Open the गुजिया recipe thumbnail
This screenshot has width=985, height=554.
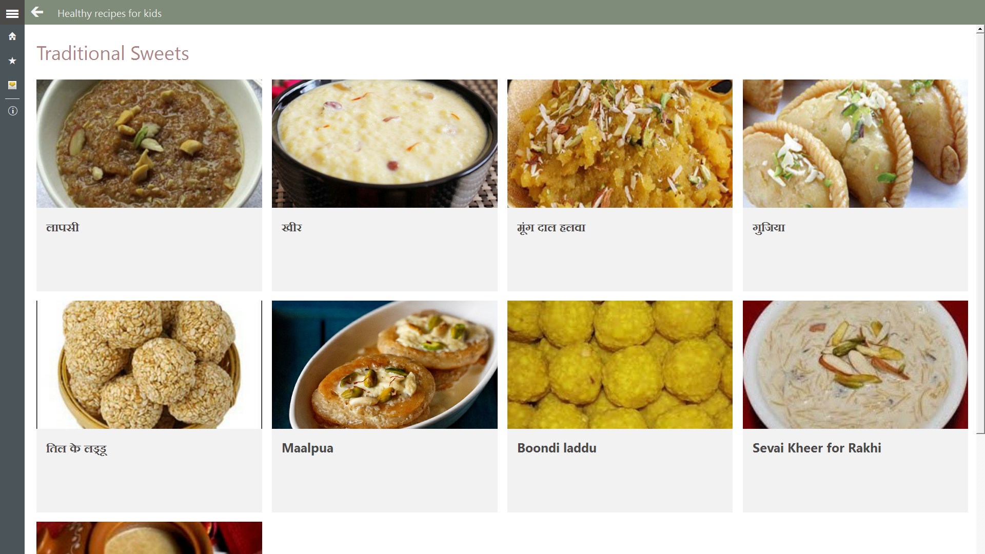point(855,144)
